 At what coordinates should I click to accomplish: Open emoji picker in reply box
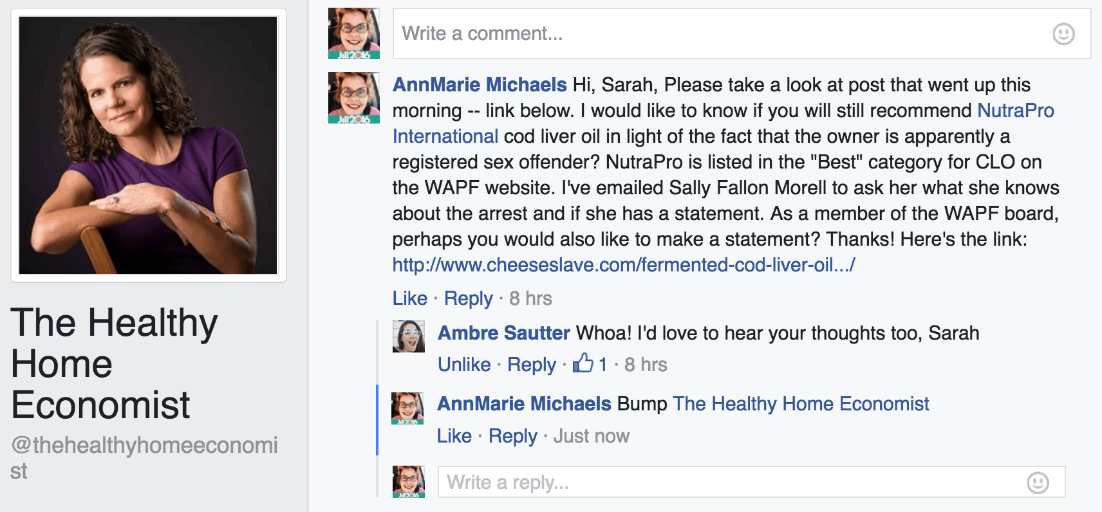tap(1038, 482)
